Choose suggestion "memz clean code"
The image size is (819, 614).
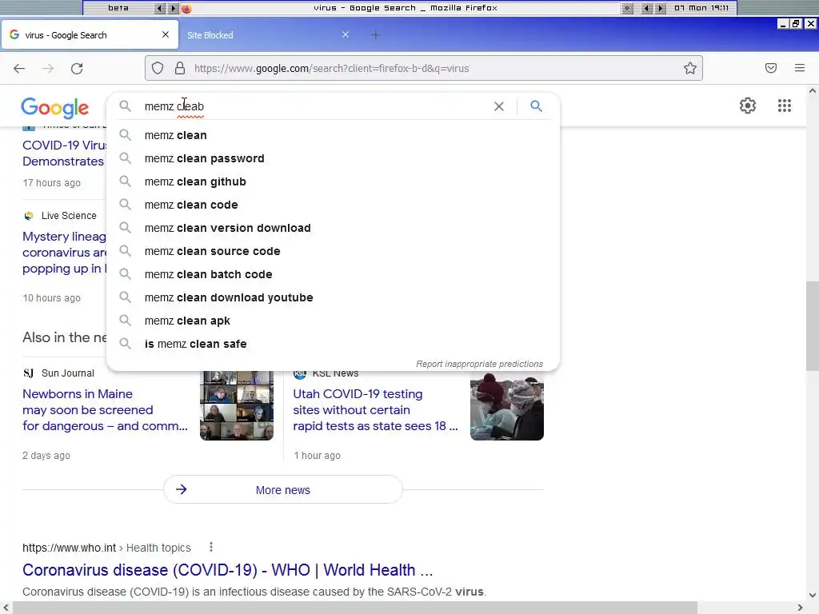pos(333,205)
